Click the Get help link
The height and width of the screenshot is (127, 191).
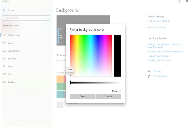tap(157, 71)
